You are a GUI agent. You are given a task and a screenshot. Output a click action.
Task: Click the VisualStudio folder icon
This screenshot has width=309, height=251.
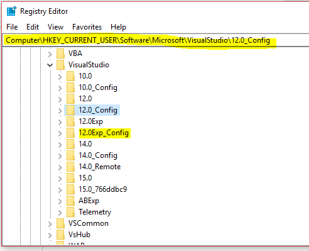click(60, 65)
